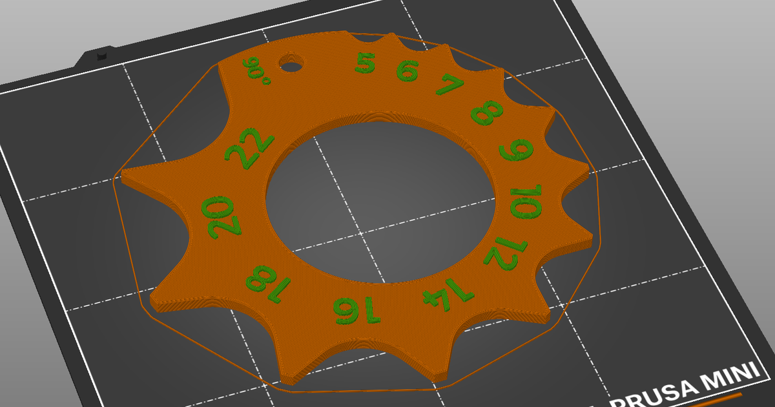The width and height of the screenshot is (775, 407).
Task: Select the green number 8 label
Action: [488, 112]
